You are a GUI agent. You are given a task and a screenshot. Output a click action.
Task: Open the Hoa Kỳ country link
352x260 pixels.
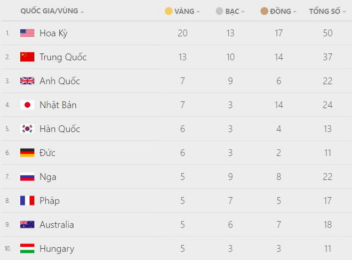[x=53, y=33]
